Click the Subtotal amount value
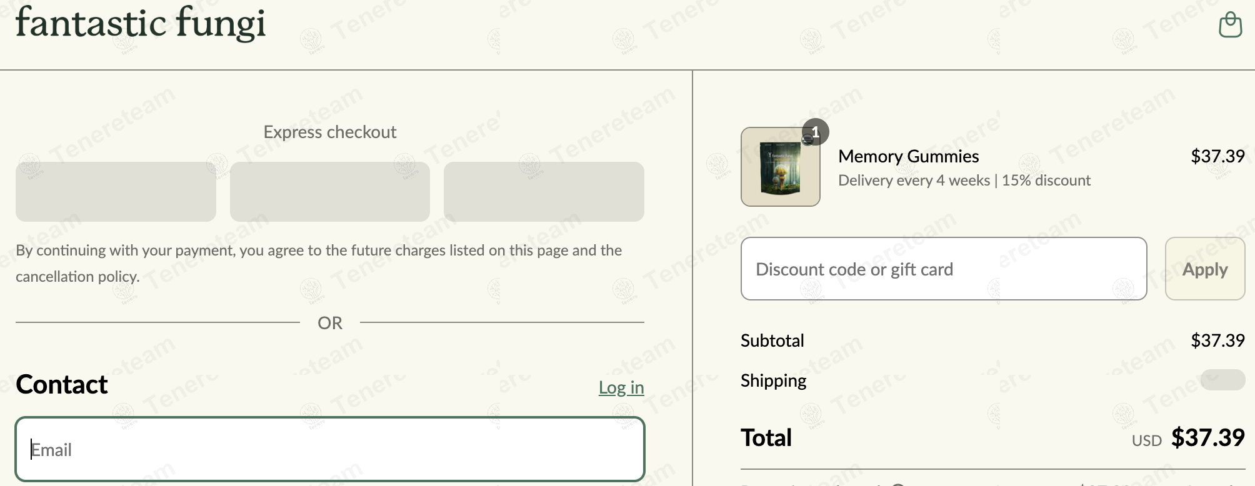The width and height of the screenshot is (1255, 486). pyautogui.click(x=1217, y=340)
